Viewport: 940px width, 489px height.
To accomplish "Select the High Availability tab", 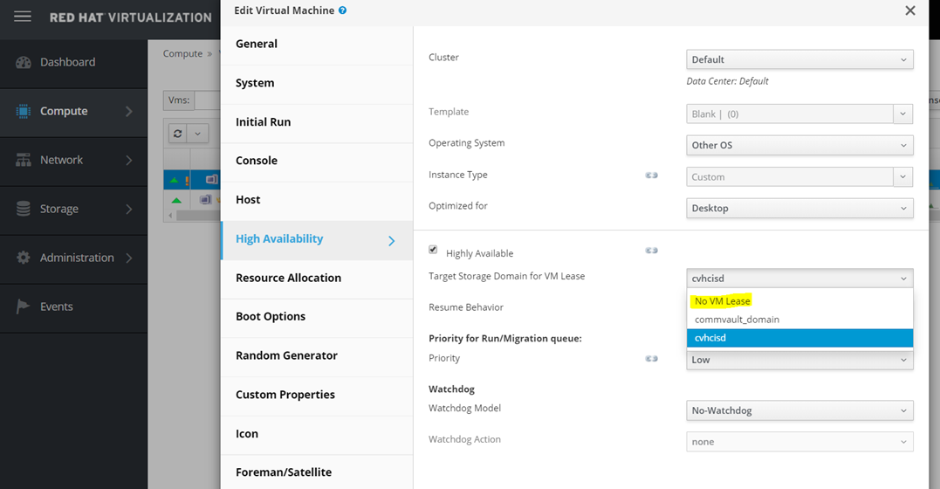I will [317, 239].
